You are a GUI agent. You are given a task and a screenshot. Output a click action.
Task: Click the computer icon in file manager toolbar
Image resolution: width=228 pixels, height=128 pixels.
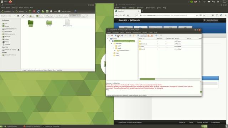pyautogui.click(x=47, y=11)
